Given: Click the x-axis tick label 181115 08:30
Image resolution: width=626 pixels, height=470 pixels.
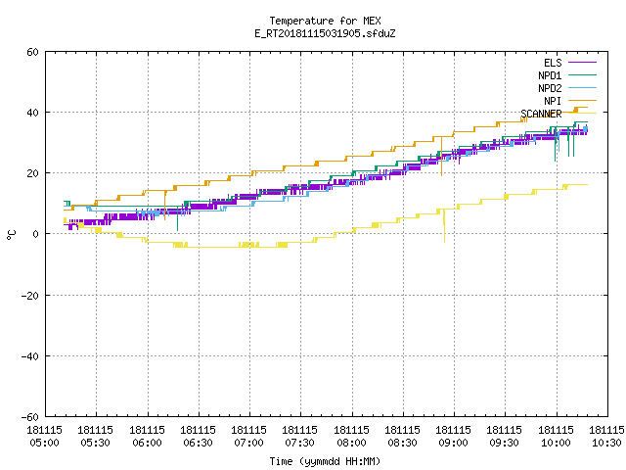Looking at the screenshot, I should [x=402, y=437].
